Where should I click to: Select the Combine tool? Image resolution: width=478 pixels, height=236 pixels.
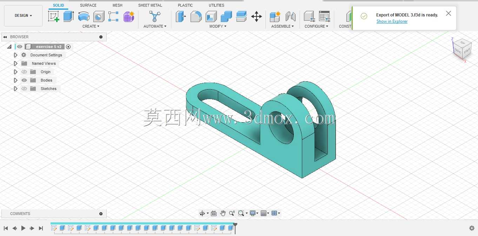[x=226, y=16]
